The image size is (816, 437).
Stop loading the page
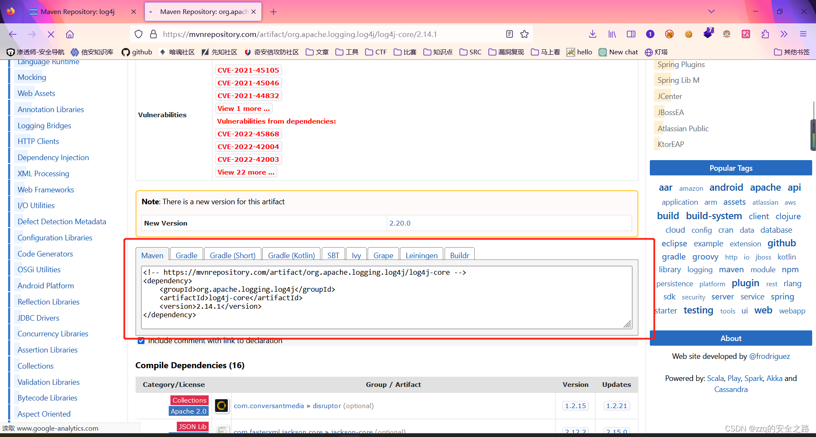tap(51, 34)
